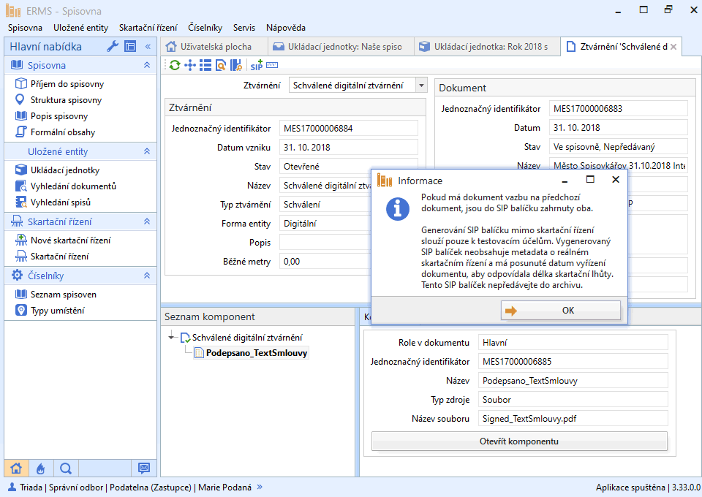This screenshot has height=497, width=702.
Task: Click the Název souboru field Signed_TextSmlouvy.pdf
Action: tap(573, 419)
